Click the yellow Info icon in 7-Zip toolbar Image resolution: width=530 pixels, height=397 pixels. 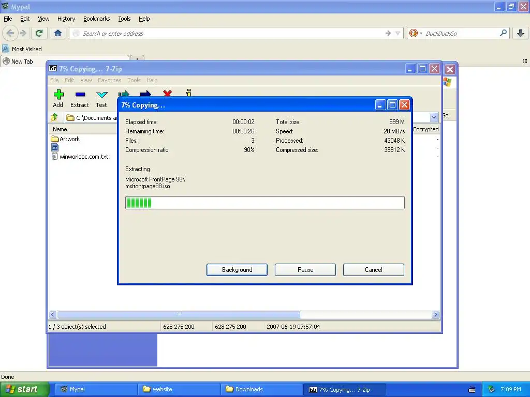tap(189, 93)
